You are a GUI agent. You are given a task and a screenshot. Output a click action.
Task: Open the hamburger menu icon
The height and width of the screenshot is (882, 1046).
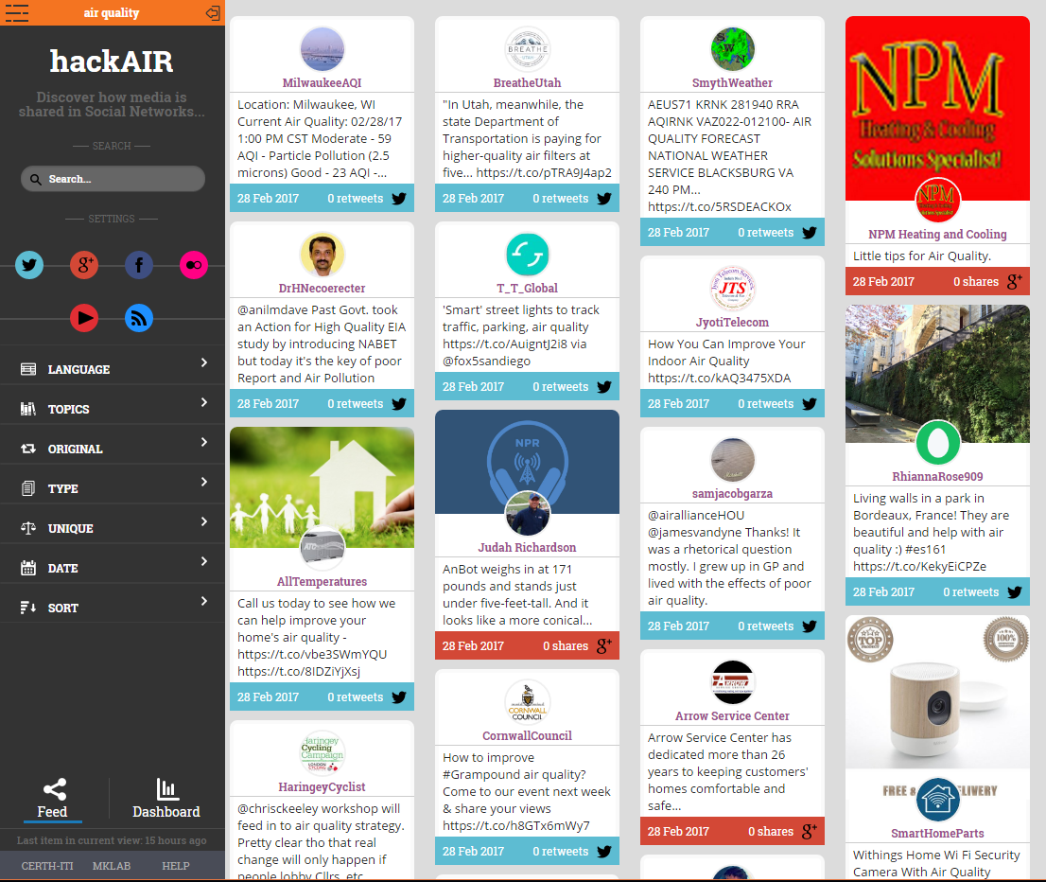[x=17, y=12]
